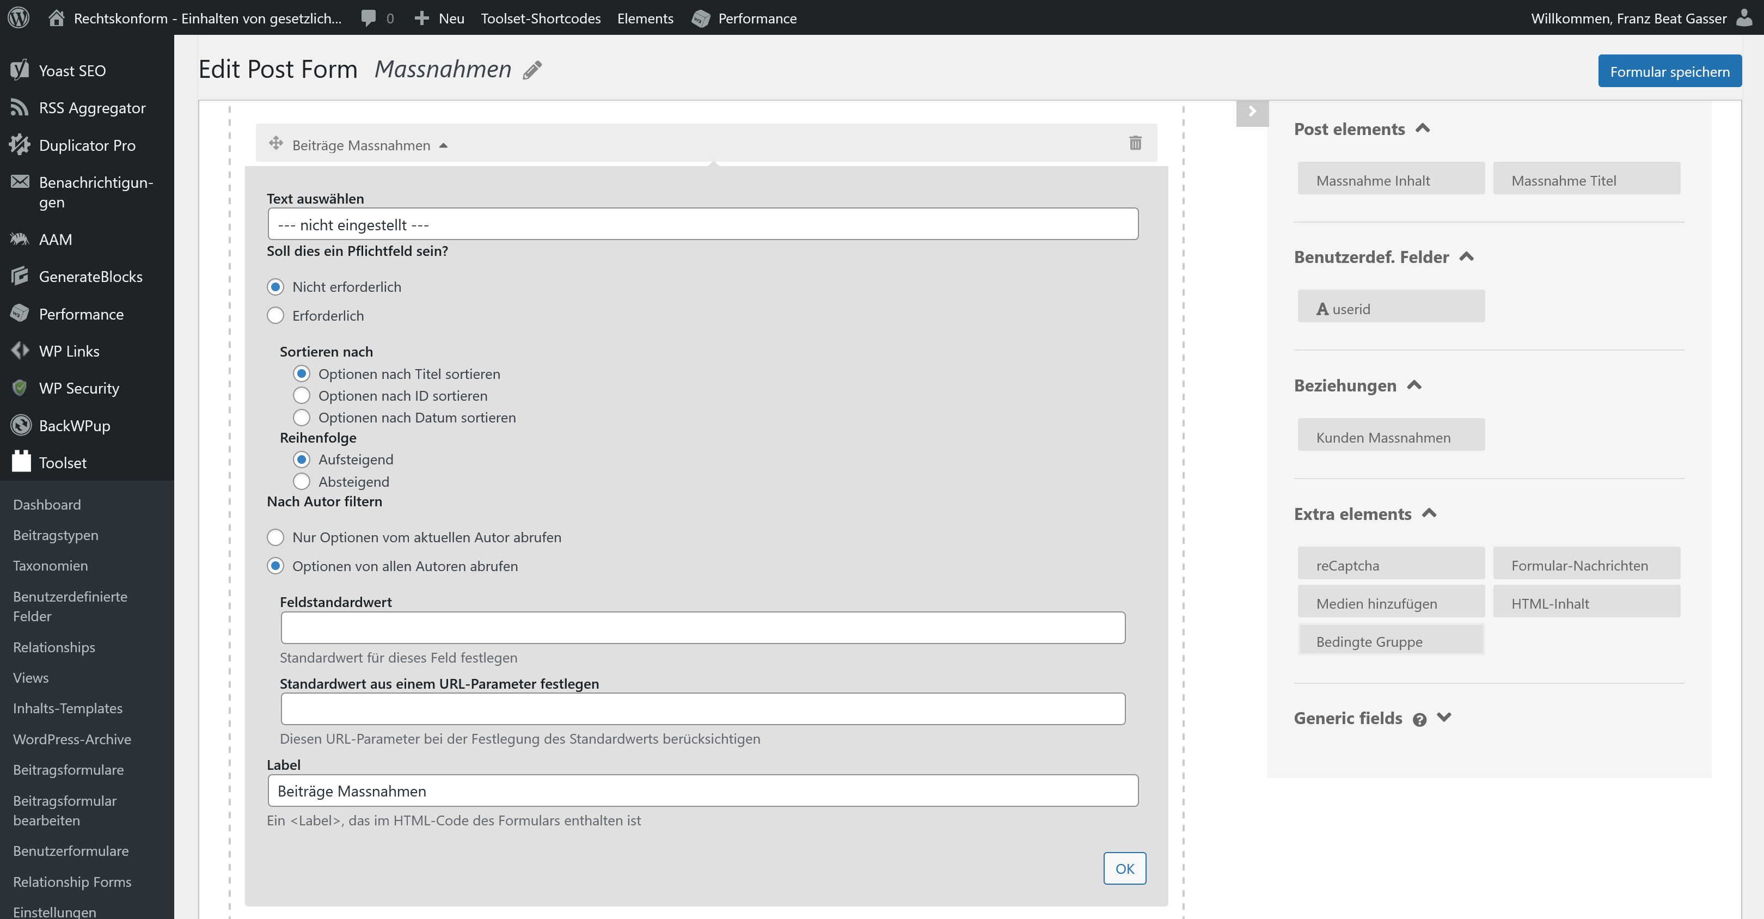This screenshot has width=1764, height=919.
Task: Click the Kunden Massnahmen element
Action: click(x=1391, y=435)
